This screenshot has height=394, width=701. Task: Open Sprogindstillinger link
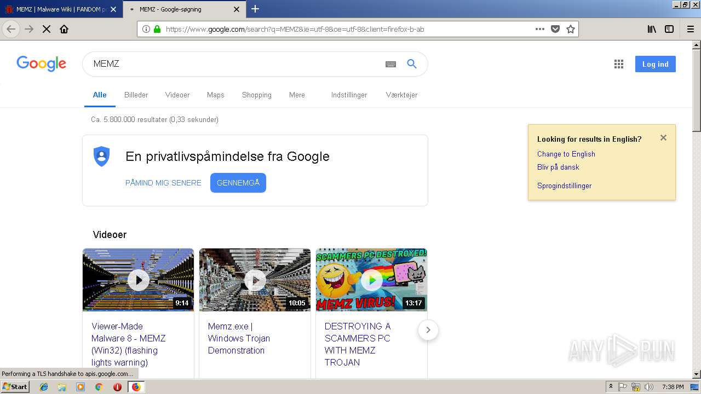click(564, 186)
